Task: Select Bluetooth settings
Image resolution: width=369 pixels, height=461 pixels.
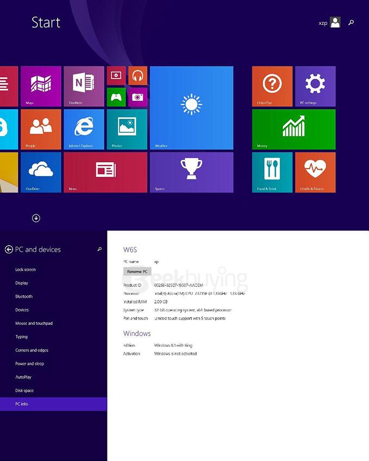Action: tap(24, 296)
